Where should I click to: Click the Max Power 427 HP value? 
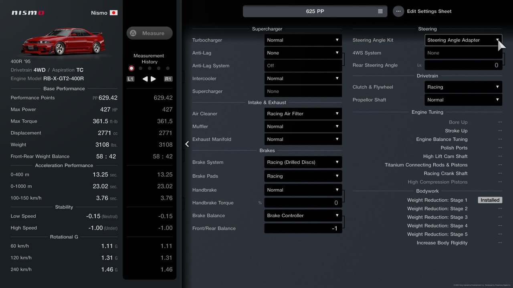109,109
